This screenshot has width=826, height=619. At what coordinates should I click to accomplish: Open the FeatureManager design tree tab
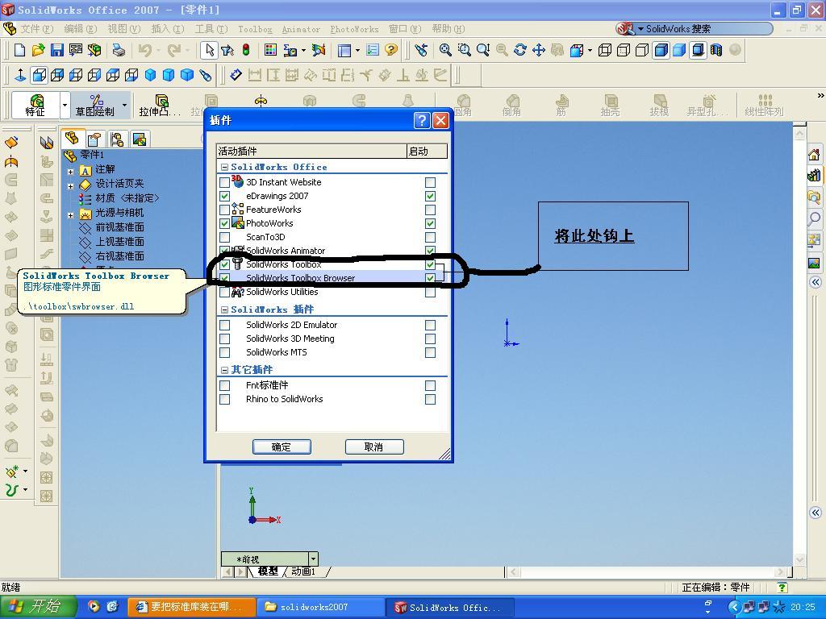(x=72, y=139)
